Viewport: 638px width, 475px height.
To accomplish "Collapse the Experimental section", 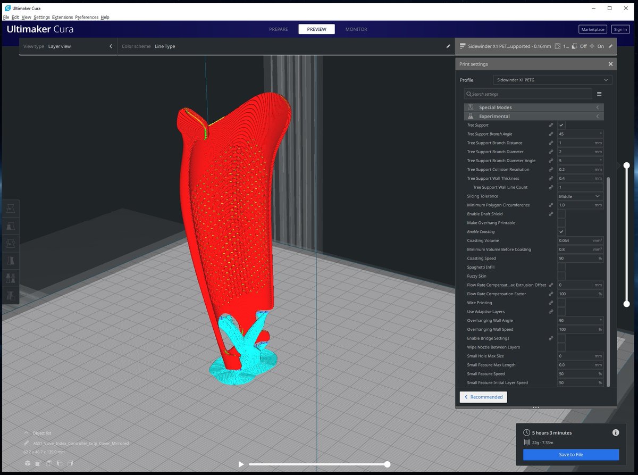I will click(x=534, y=116).
